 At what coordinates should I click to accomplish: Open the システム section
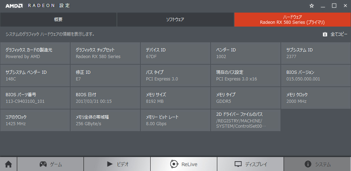point(317,164)
